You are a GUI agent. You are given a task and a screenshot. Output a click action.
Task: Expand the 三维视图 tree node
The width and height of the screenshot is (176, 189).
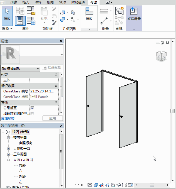[9, 154]
